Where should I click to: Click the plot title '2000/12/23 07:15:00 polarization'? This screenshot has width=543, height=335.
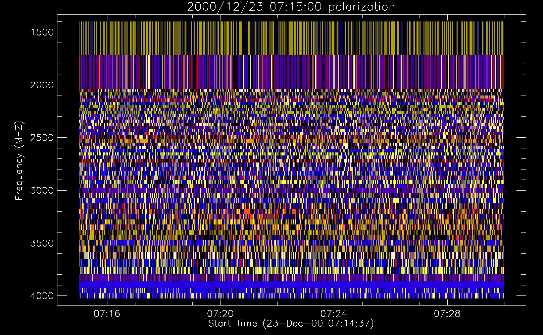pos(291,7)
